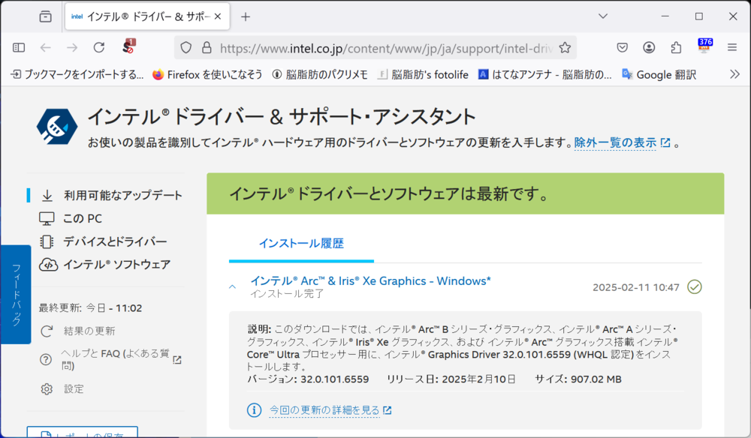Minimize the Firefox window

click(x=665, y=16)
